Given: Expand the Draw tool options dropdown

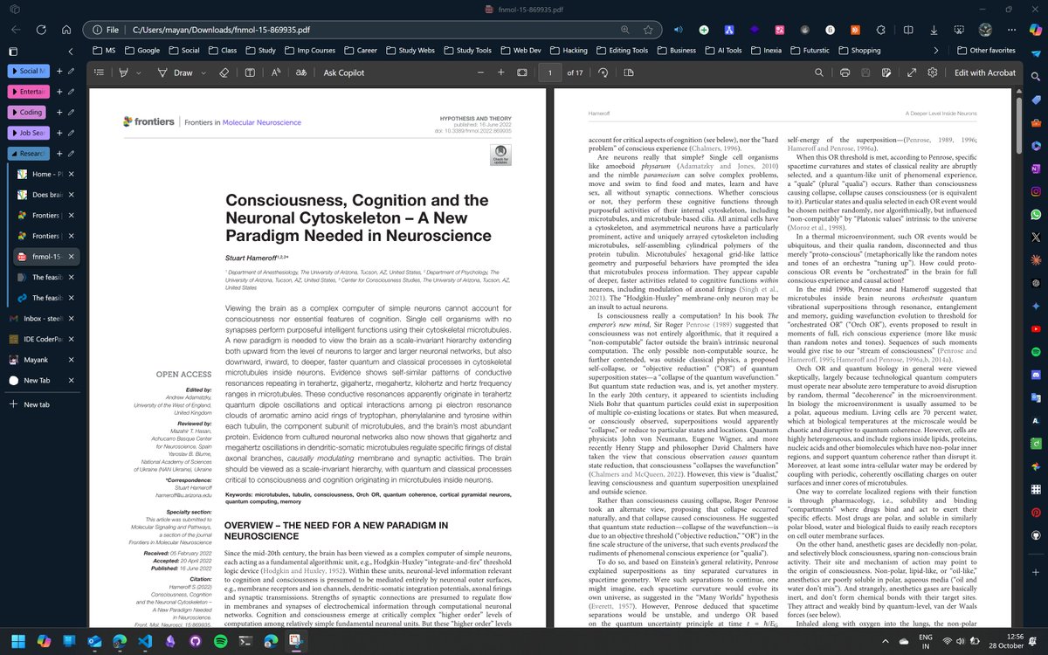Looking at the screenshot, I should point(204,72).
